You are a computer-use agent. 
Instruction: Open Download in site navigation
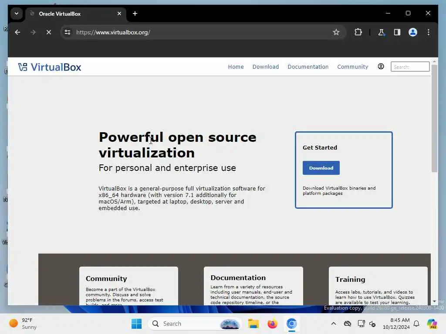[x=265, y=67]
